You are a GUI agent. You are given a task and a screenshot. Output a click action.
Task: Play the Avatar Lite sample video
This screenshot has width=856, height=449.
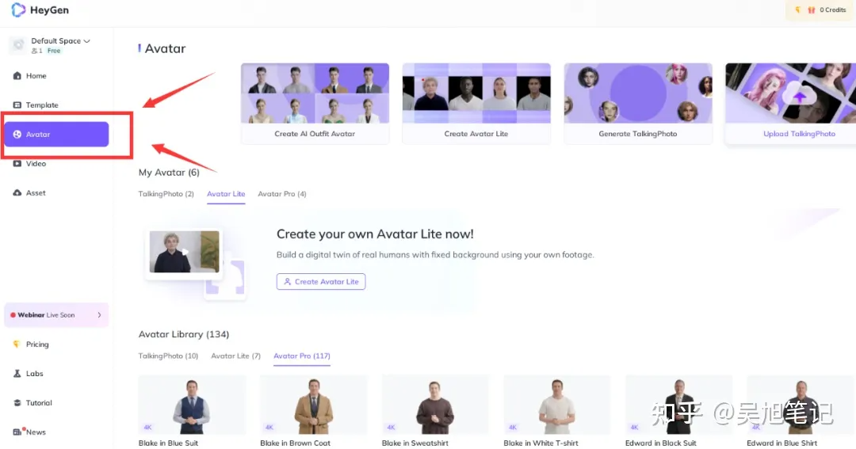coord(185,252)
